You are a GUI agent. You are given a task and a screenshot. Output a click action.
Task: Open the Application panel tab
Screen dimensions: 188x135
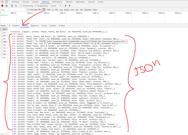tap(80, 2)
